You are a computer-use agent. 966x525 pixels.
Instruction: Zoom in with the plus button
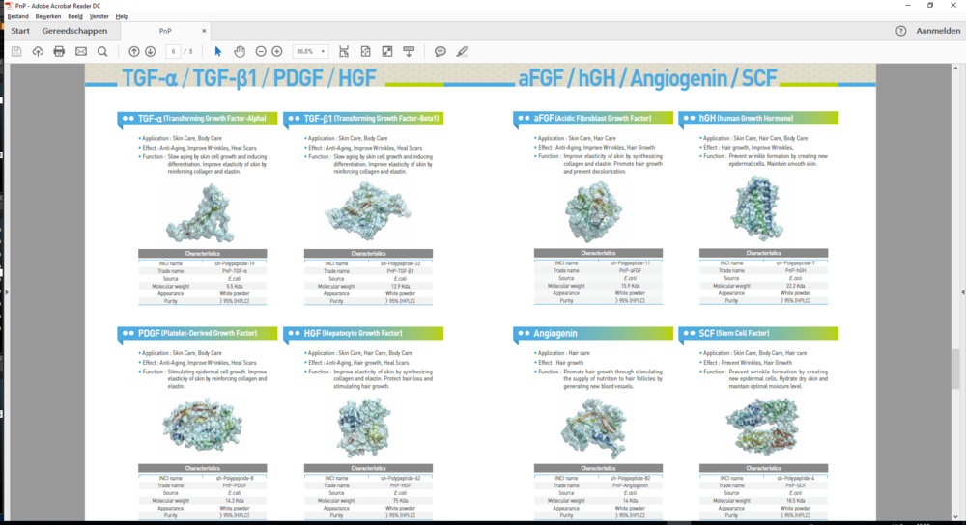[x=277, y=51]
